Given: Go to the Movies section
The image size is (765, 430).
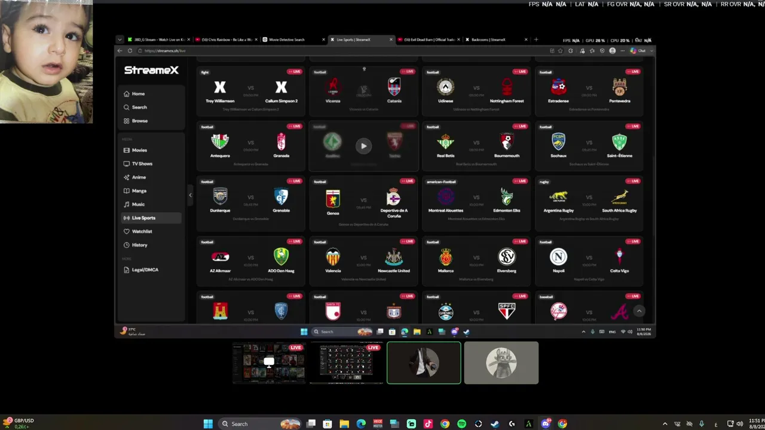Looking at the screenshot, I should pos(151,150).
